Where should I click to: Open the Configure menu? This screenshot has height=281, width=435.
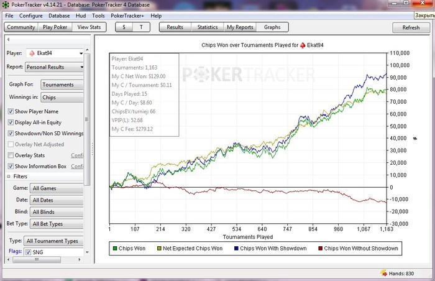31,16
